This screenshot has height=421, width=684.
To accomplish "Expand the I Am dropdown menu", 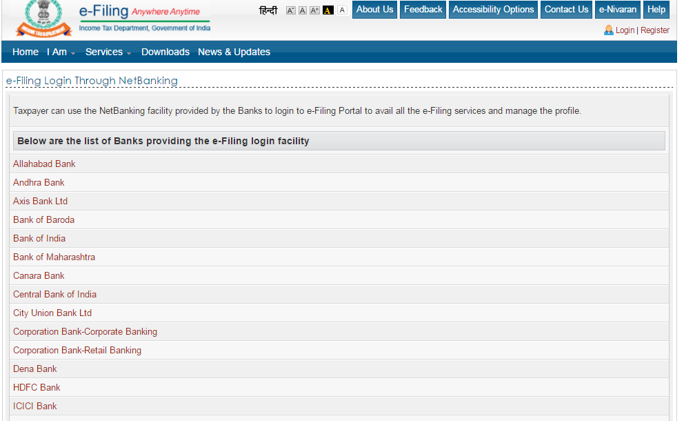I will click(61, 52).
